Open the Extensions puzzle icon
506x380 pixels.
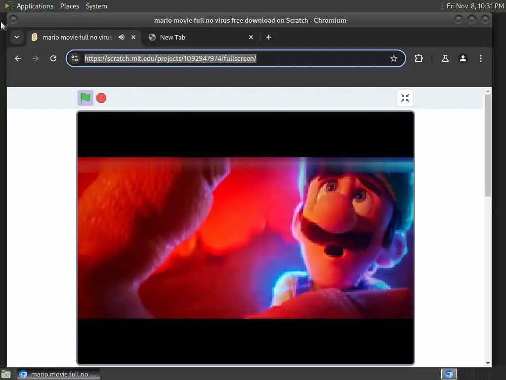(x=419, y=58)
